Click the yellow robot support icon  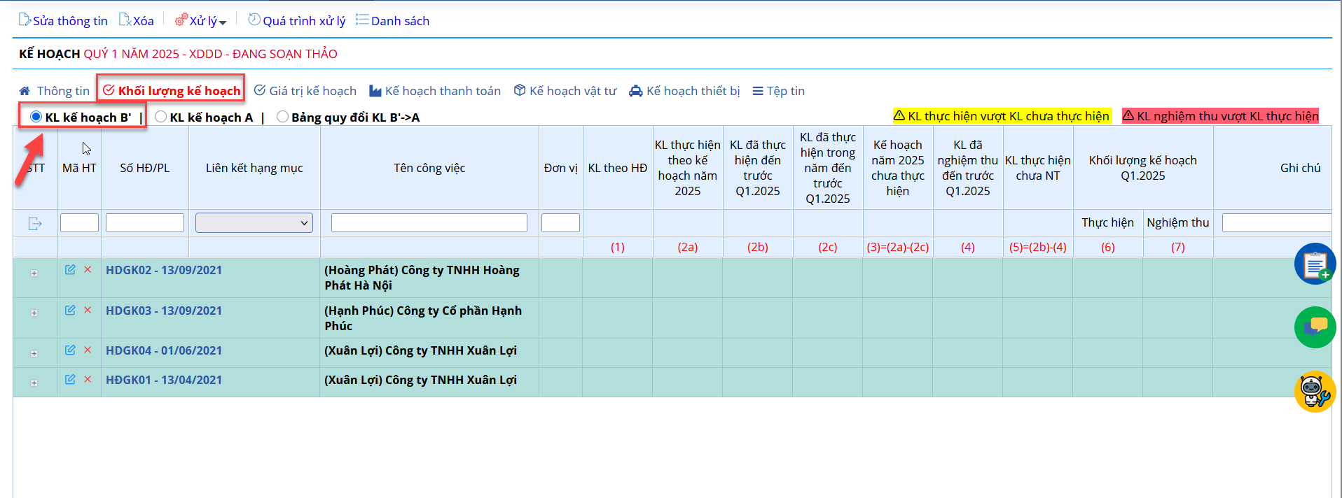click(x=1315, y=392)
